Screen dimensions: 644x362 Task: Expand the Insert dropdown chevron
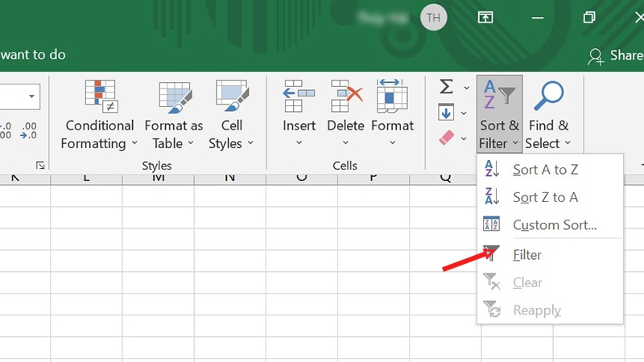coord(299,142)
